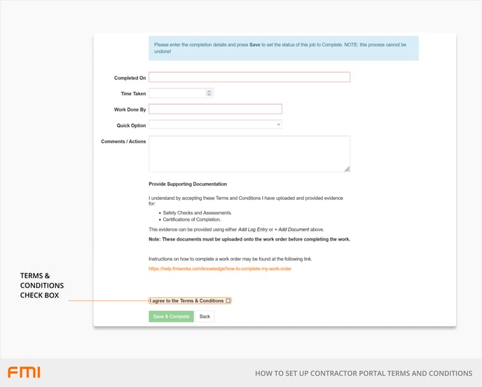
Task: Tick the I agree to Terms & Conditions checkbox
Action: tap(228, 301)
